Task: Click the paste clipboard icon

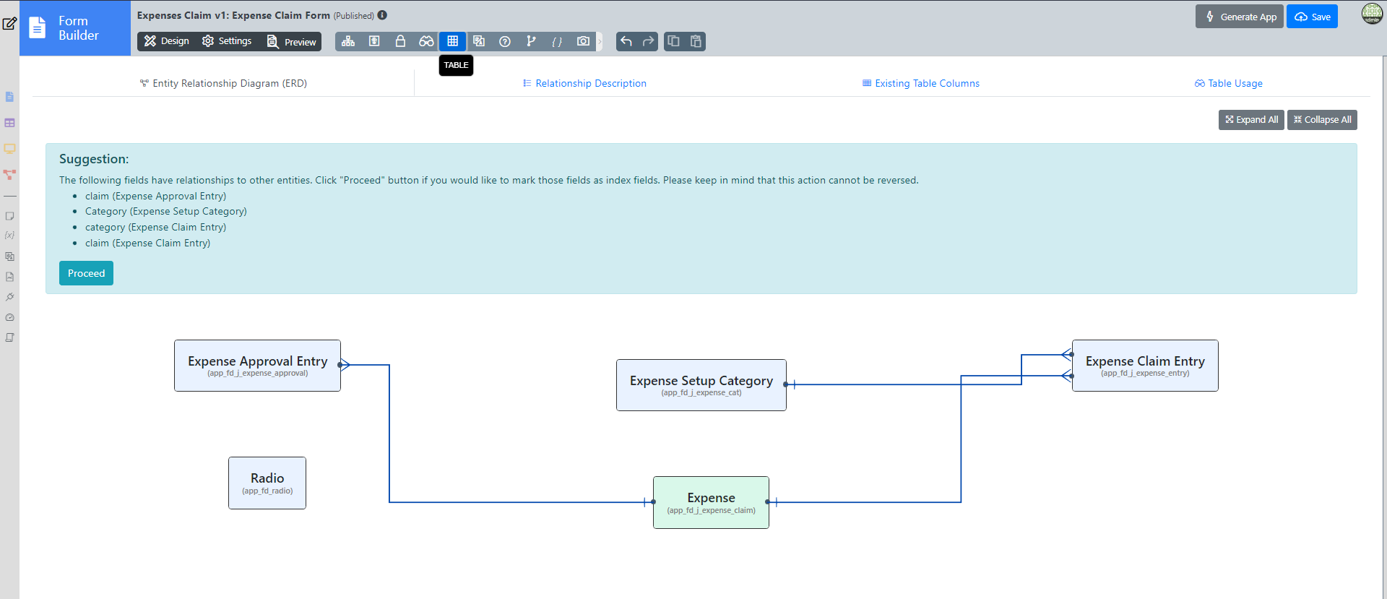Action: coord(696,41)
